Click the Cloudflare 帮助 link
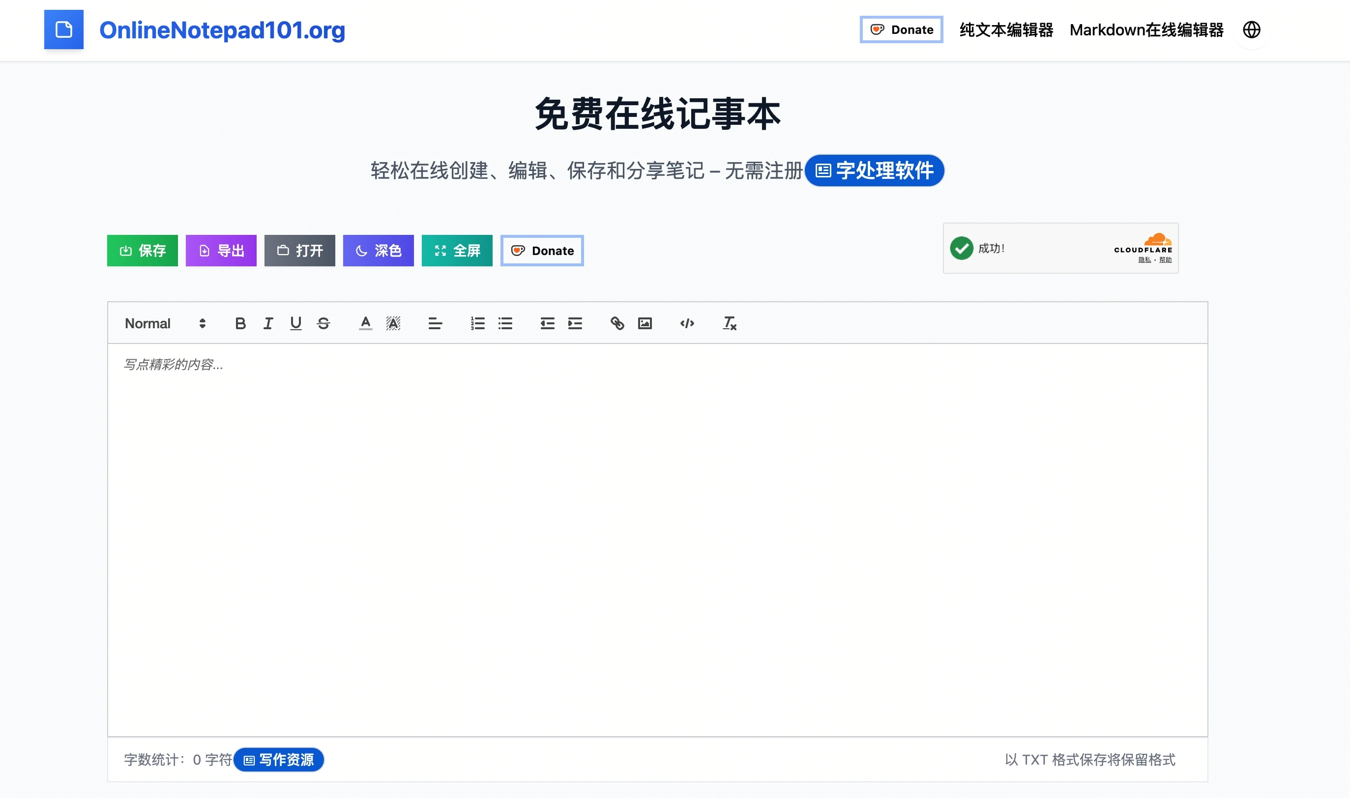1350x798 pixels. coord(1165,260)
